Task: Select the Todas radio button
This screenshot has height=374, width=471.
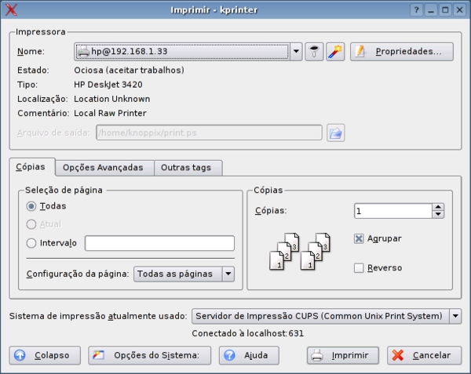Action: point(31,206)
